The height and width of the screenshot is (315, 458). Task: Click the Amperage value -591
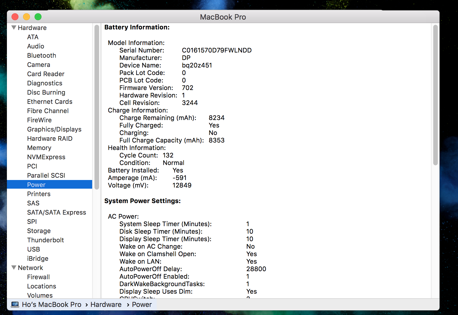tap(179, 178)
